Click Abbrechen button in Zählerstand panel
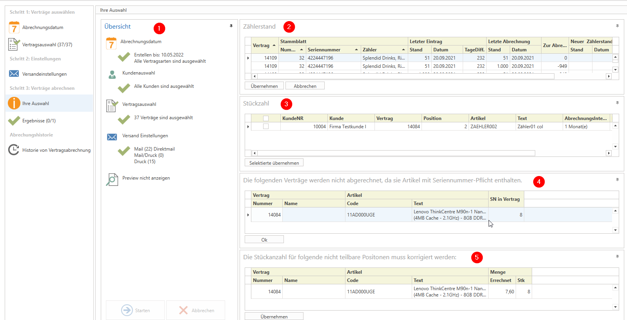This screenshot has width=627, height=320. 305,86
